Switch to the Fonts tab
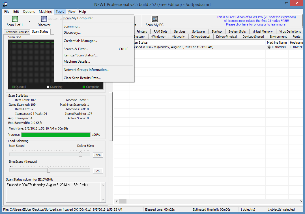The image size is (305, 214). 297,37
